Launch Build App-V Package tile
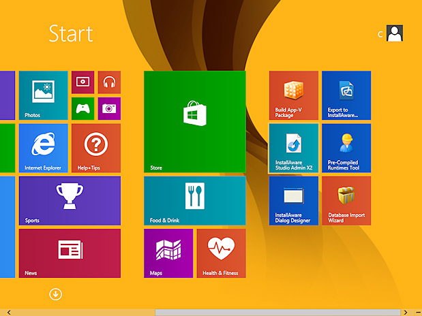The height and width of the screenshot is (316, 422). 294,95
